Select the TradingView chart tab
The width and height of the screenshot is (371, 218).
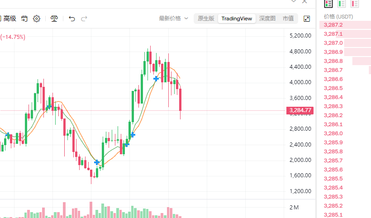(x=237, y=19)
